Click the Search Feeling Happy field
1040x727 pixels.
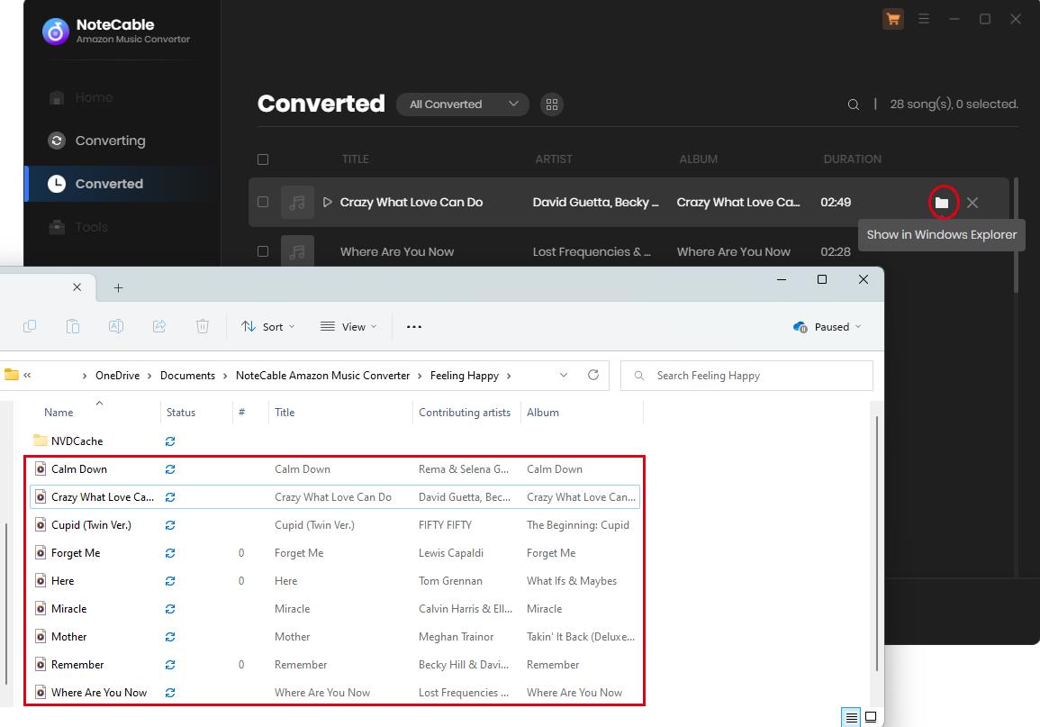(x=746, y=376)
